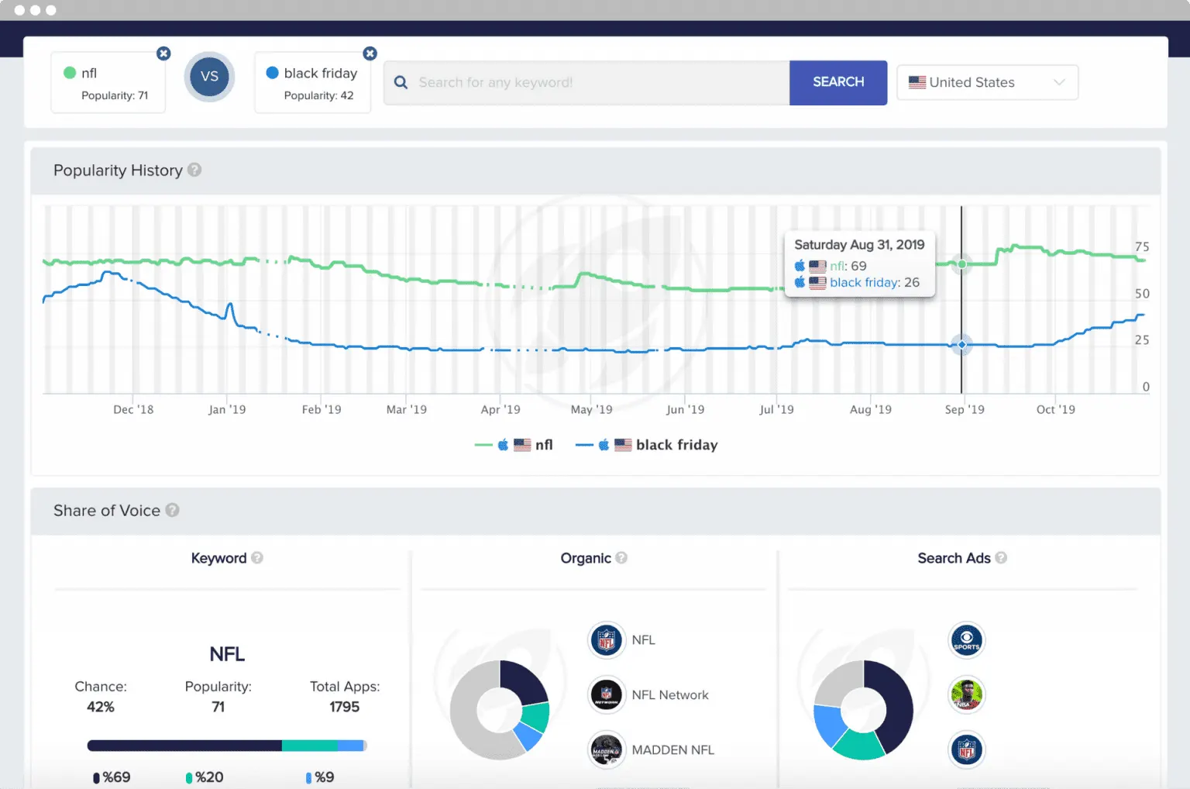
Task: Toggle the black friday series in legend
Action: [x=647, y=445]
